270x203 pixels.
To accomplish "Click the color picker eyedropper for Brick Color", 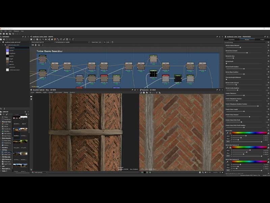I will tap(227, 133).
